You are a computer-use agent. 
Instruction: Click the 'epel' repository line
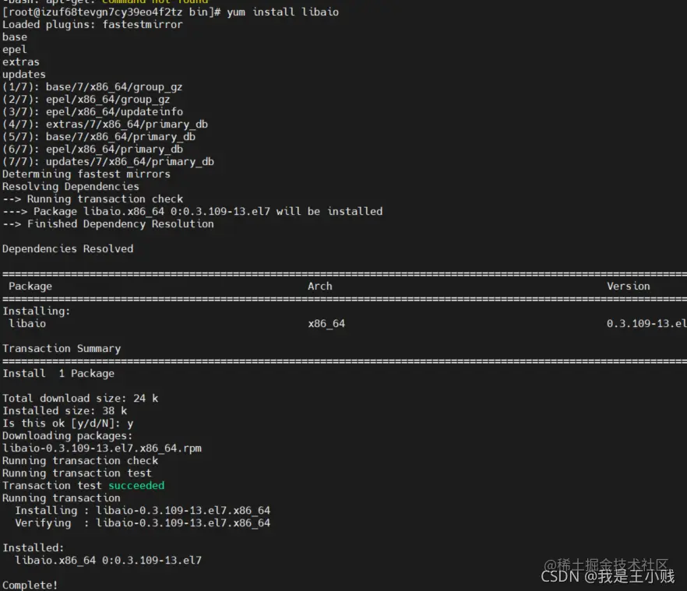(15, 50)
